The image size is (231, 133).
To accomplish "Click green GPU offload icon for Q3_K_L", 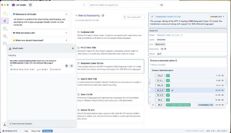I will pos(168,80).
